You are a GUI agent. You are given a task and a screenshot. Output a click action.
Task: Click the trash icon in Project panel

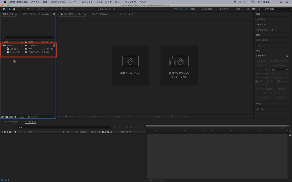(x=29, y=117)
